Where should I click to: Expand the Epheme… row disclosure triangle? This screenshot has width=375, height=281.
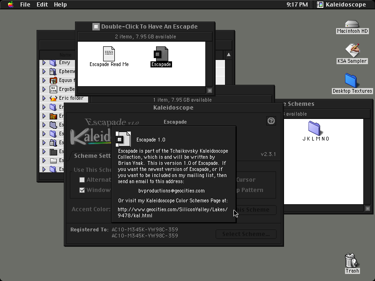point(44,72)
